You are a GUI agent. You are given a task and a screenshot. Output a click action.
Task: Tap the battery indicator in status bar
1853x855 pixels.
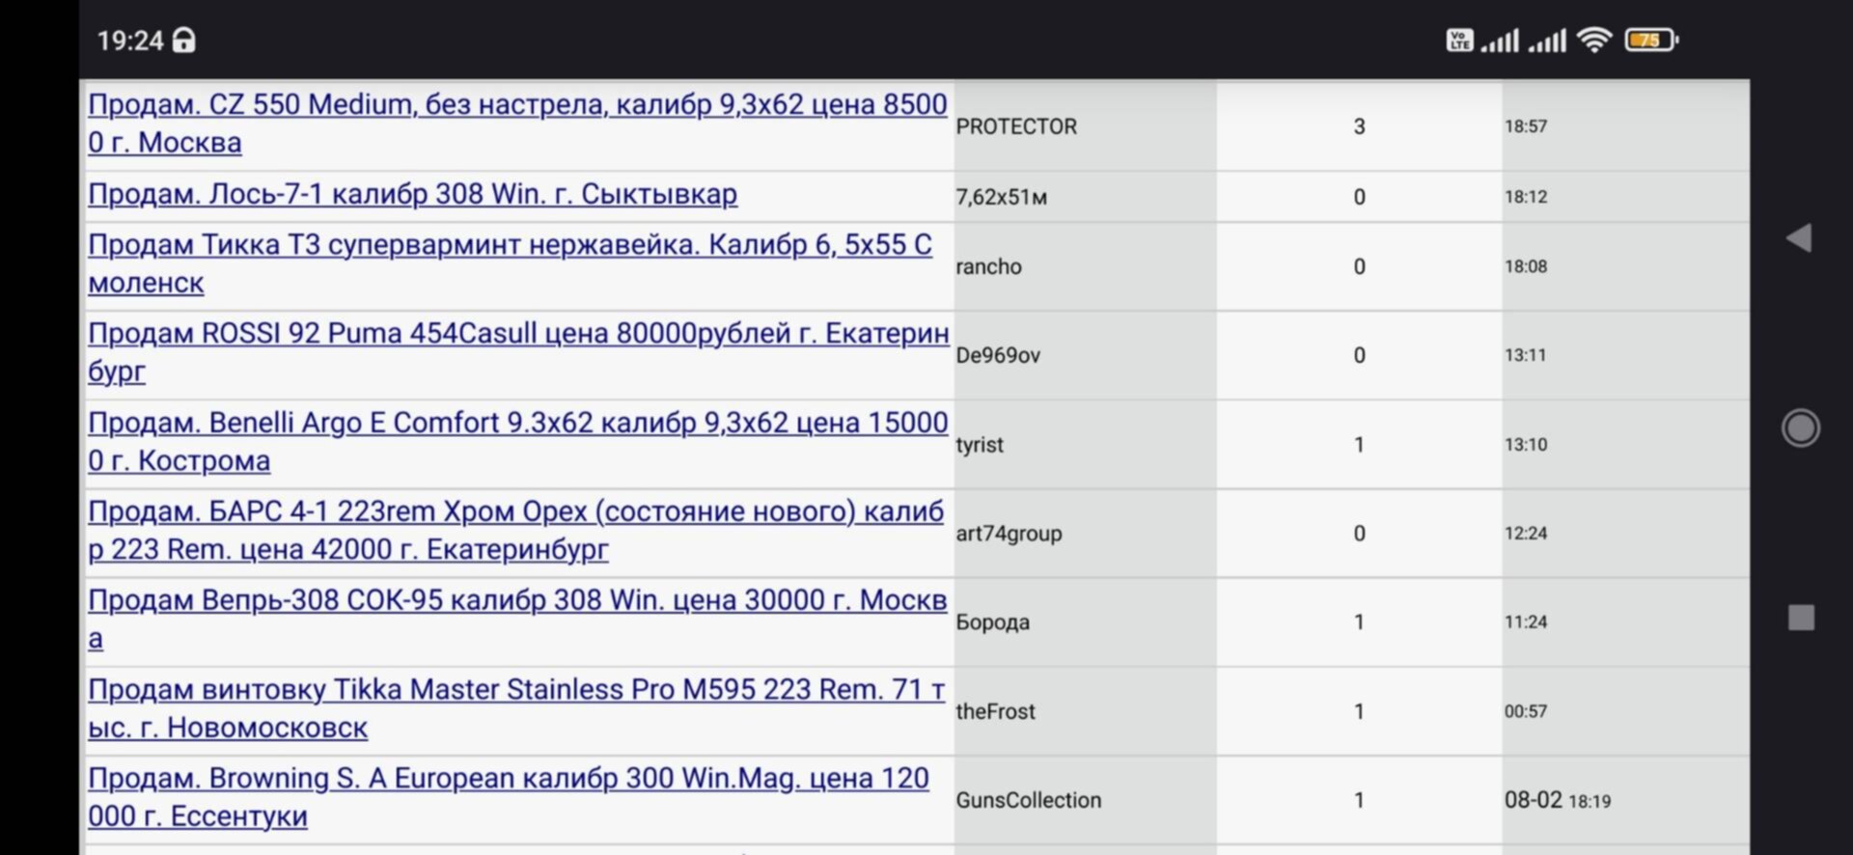pyautogui.click(x=1651, y=40)
